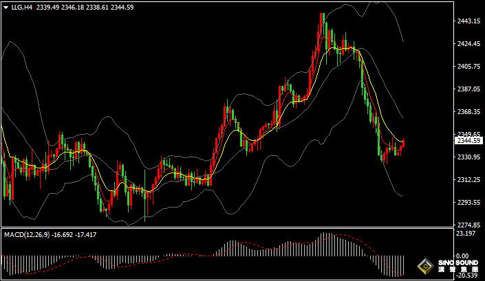Click the most recent candlestick on chart
Screen dimensions: 485x281
[403, 143]
